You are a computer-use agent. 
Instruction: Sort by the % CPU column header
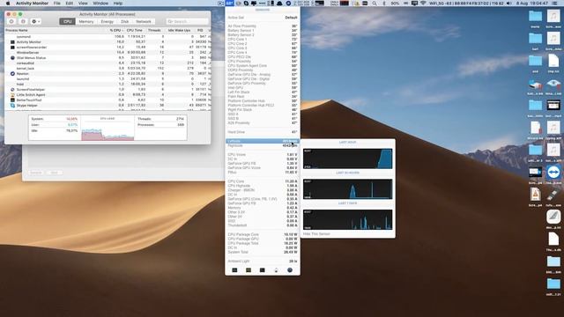tap(115, 30)
